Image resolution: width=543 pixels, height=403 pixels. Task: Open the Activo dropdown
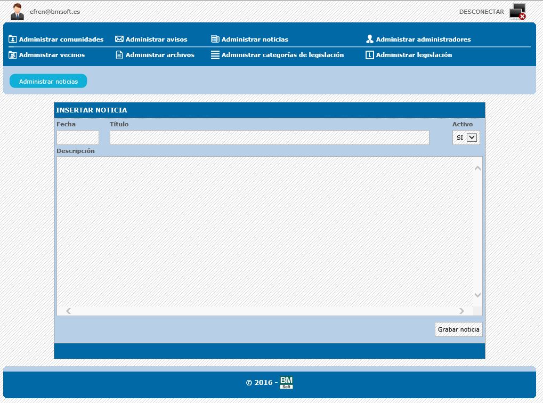coord(466,138)
